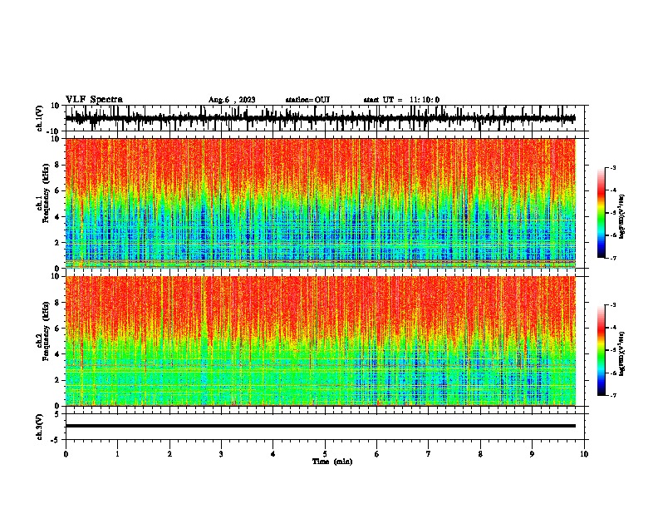Click the time-axis tick label '3'
The image size is (658, 509).
[x=221, y=454]
